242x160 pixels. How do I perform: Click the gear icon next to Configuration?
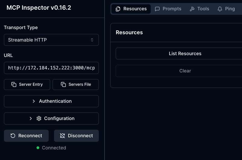point(39,118)
